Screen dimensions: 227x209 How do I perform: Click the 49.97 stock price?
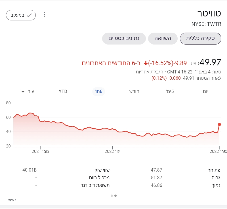(210, 62)
